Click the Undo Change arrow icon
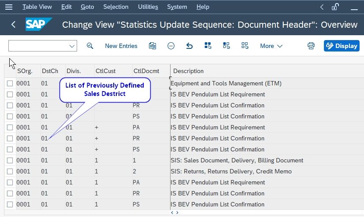The height and width of the screenshot is (217, 364). click(x=189, y=46)
